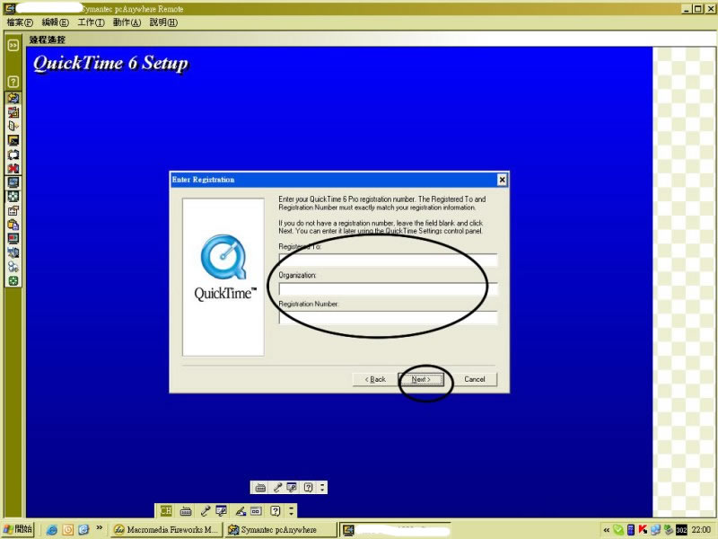Click the 302 tray icon
718x539 pixels.
pyautogui.click(x=681, y=530)
